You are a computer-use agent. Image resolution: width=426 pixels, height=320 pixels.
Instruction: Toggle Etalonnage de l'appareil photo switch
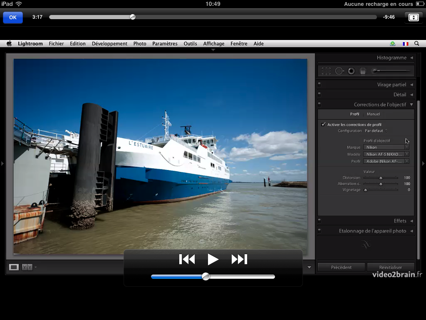tap(319, 231)
